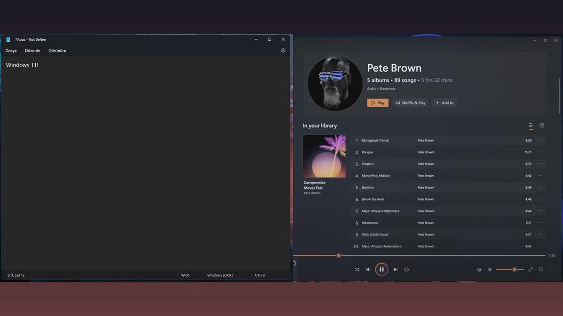Open more options for Polaris C
Image resolution: width=563 pixels, height=316 pixels.
pos(540,164)
